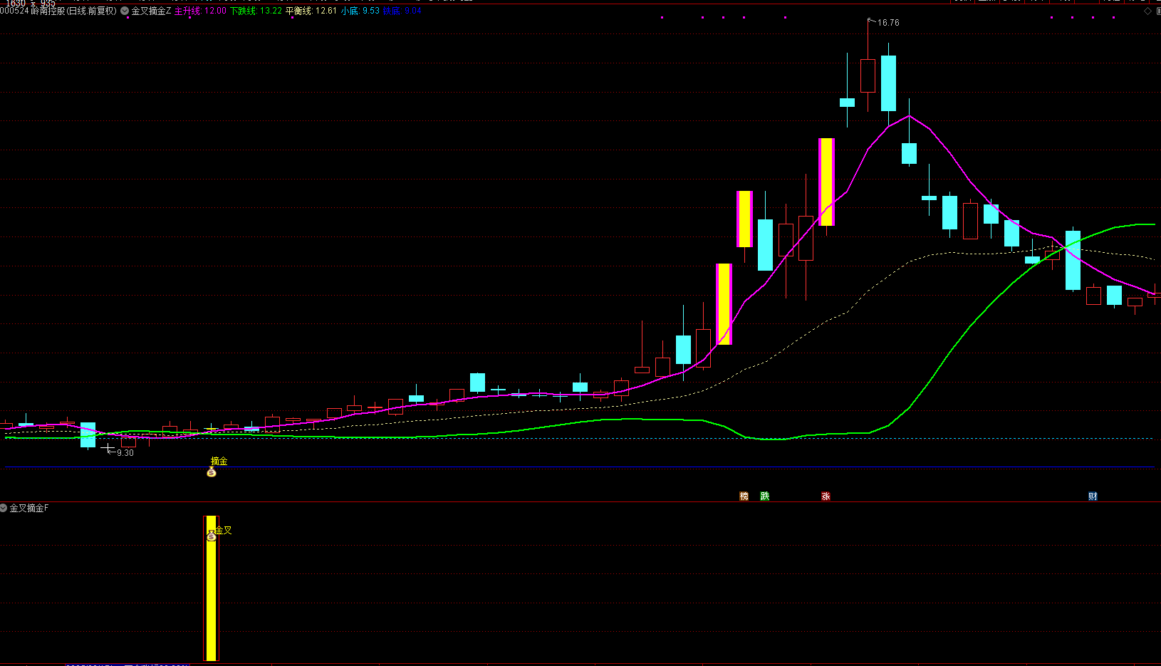This screenshot has height=666, width=1161.
Task: Click the red 涨 marker icon
Action: pos(826,496)
